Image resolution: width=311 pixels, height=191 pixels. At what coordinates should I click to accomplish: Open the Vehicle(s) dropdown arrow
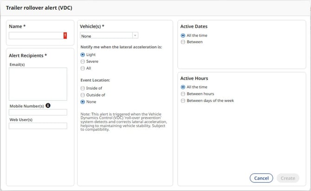[135, 35]
